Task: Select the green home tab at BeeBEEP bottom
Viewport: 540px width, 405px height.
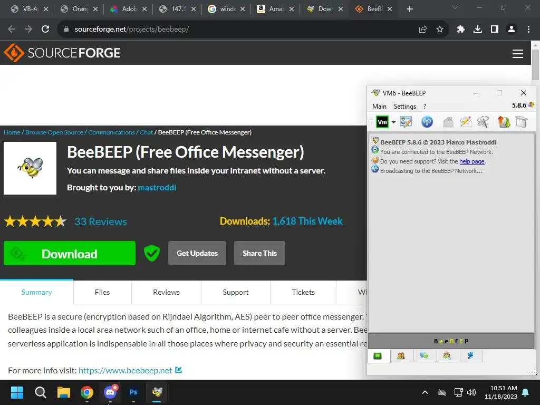Action: 378,356
